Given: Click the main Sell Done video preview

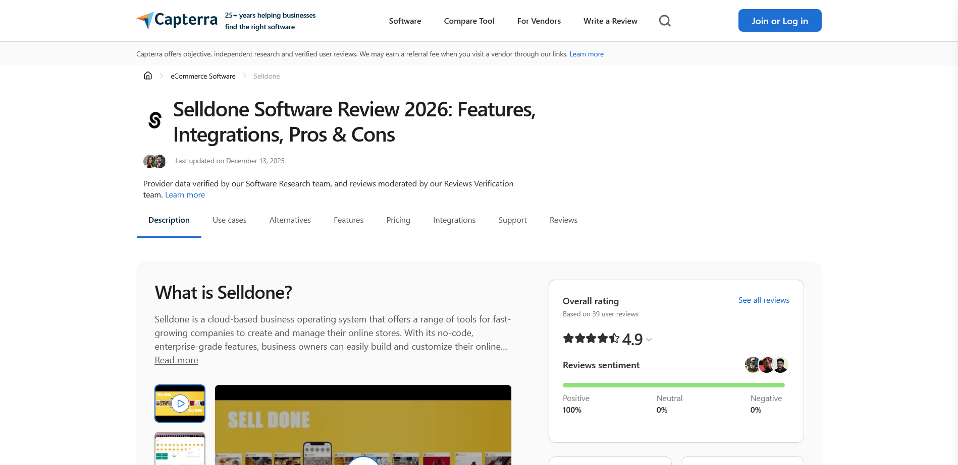Looking at the screenshot, I should (x=363, y=425).
